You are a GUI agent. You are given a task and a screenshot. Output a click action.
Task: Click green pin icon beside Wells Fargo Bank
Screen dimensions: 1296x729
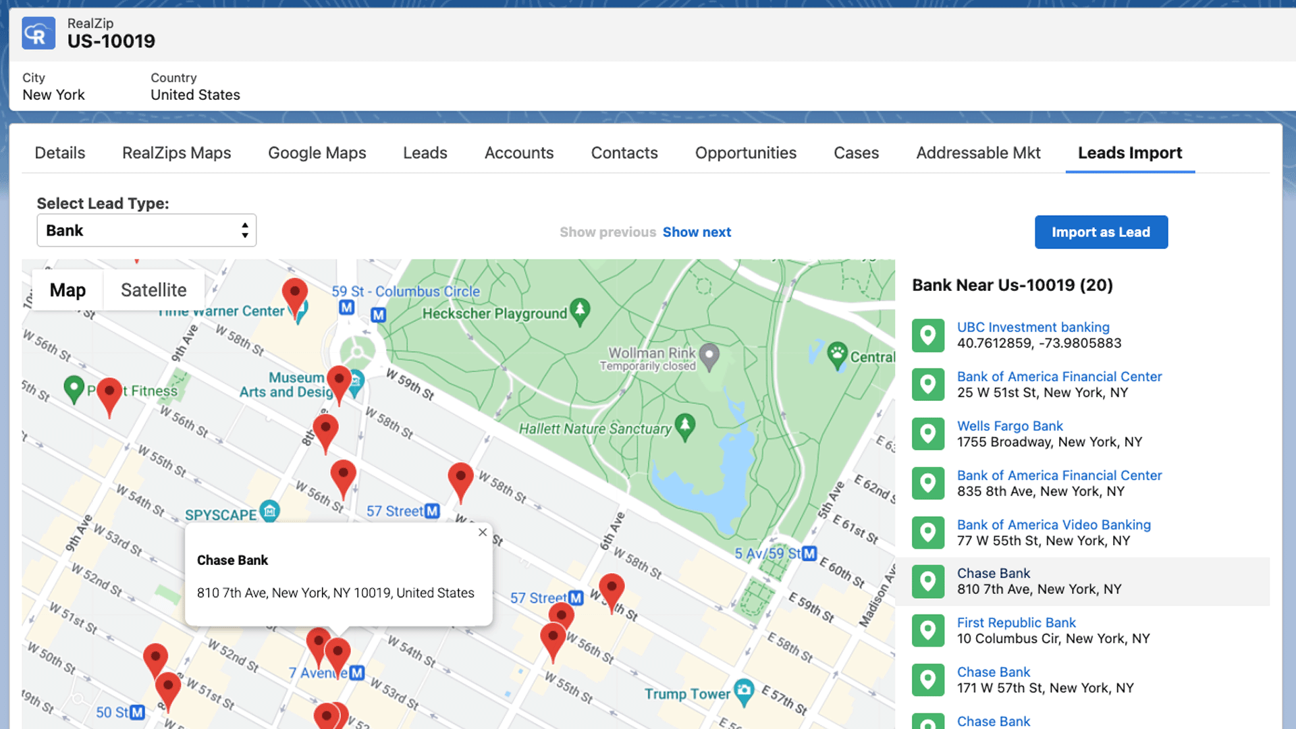(927, 434)
